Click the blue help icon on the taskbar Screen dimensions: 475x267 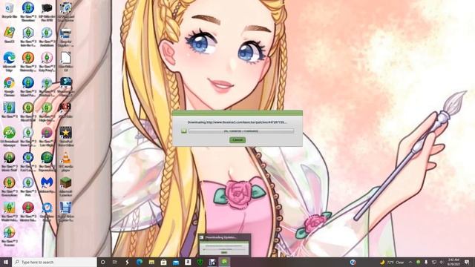pos(353,262)
